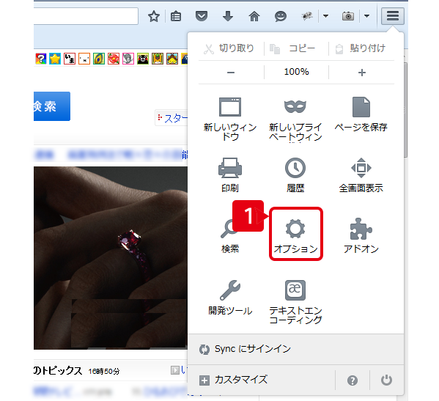Click the chat smiley bubble icon

tap(281, 16)
